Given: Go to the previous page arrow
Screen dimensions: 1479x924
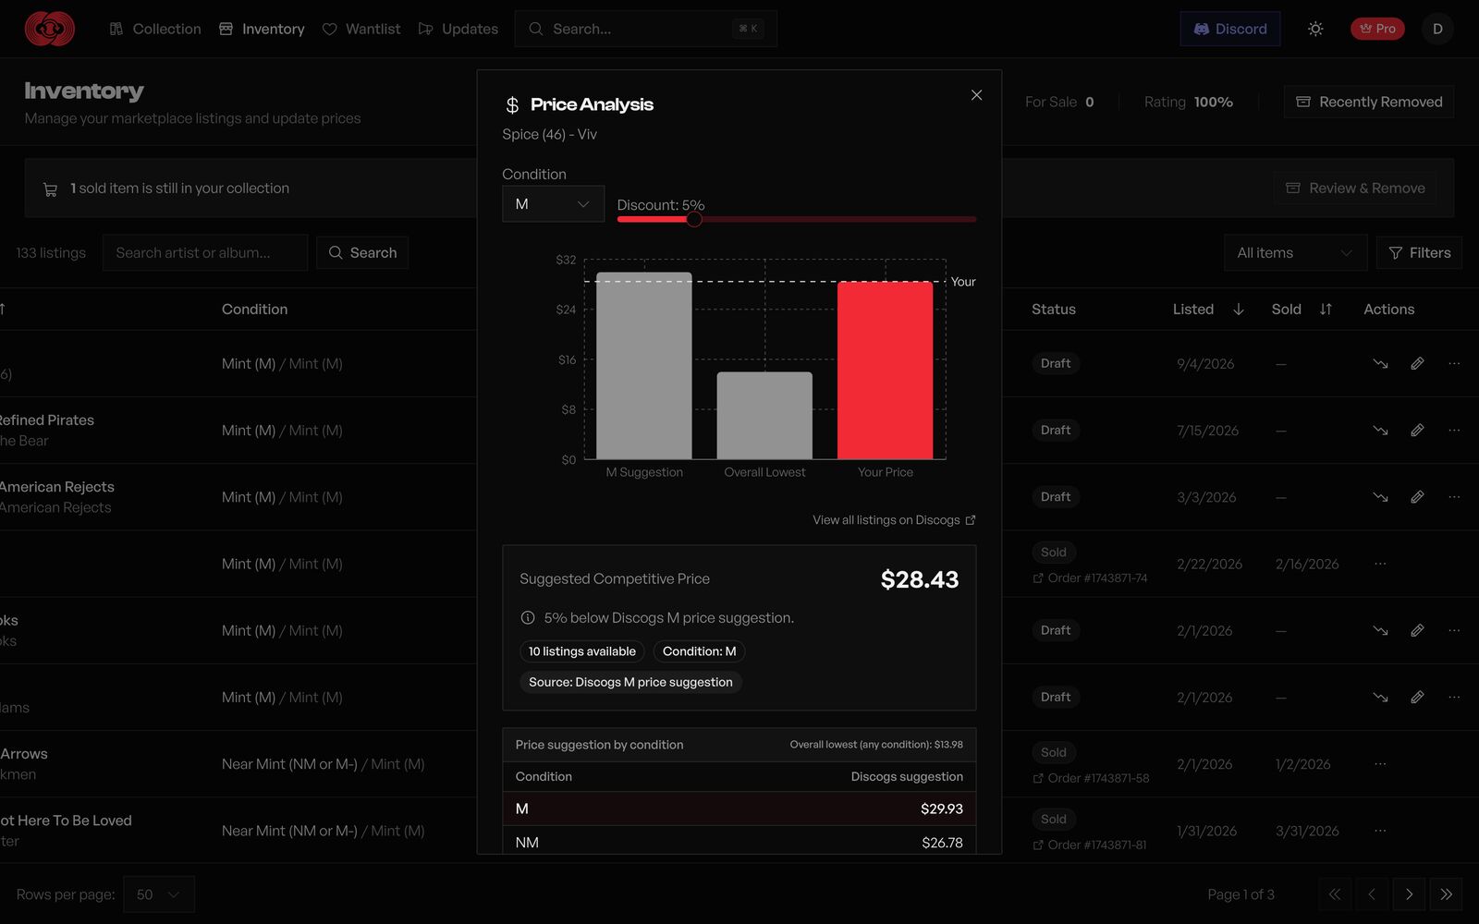Looking at the screenshot, I should (1372, 894).
